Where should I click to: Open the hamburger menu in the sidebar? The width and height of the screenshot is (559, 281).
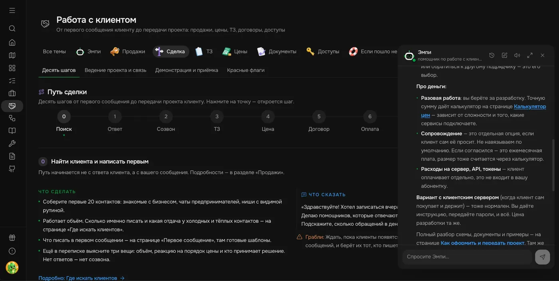click(x=12, y=10)
